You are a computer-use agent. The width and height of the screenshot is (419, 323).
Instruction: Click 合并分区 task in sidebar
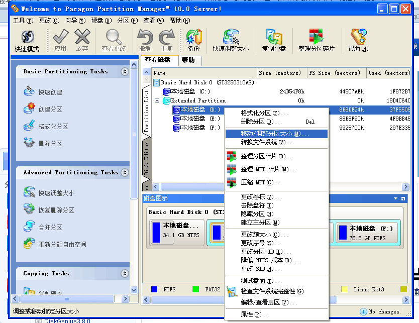point(50,228)
